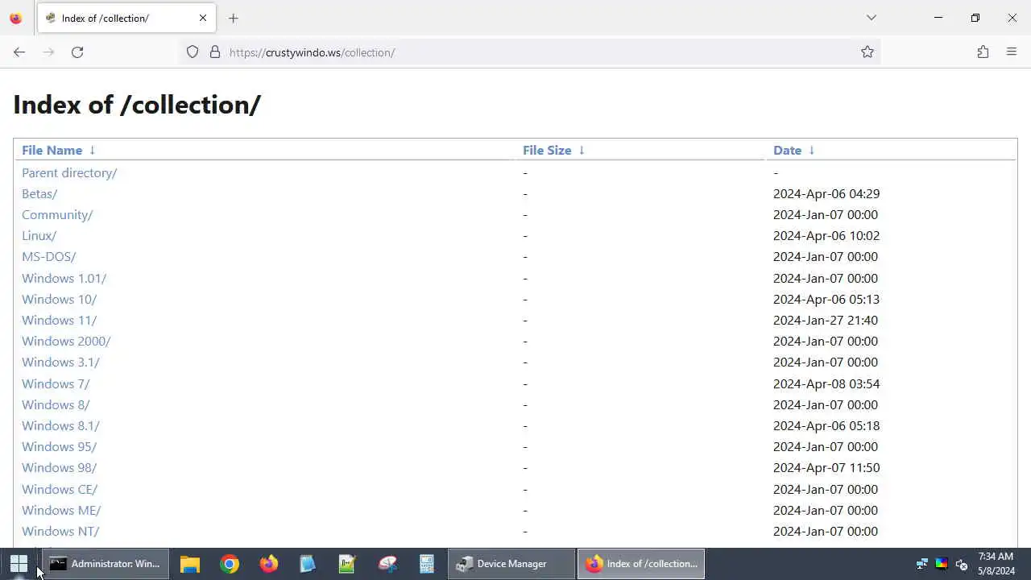Open the volume icon in system tray
The height and width of the screenshot is (580, 1031).
(x=961, y=564)
